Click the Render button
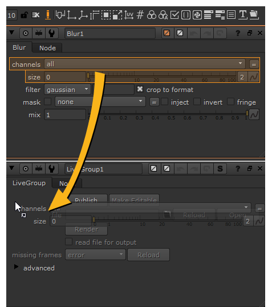 pos(86,229)
